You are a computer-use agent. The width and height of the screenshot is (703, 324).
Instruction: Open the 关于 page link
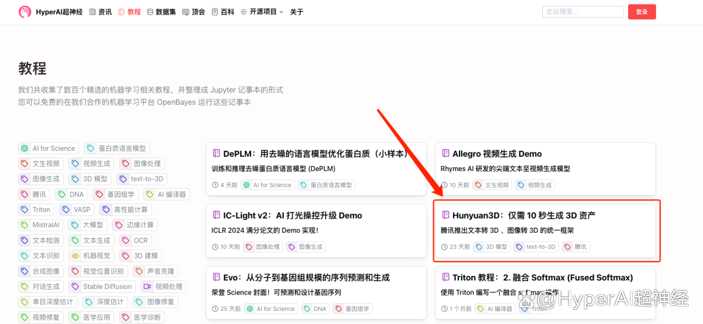(296, 12)
